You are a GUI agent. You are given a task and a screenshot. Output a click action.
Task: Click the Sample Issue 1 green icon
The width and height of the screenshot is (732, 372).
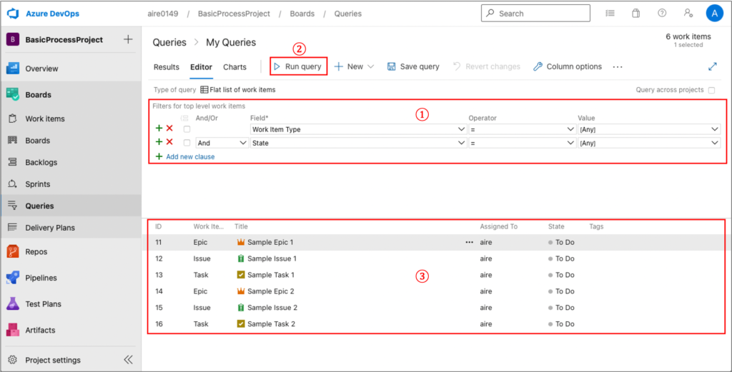(241, 258)
